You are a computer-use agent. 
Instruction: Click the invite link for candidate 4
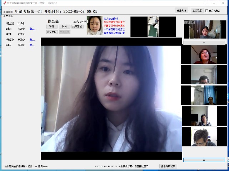tap(32, 40)
